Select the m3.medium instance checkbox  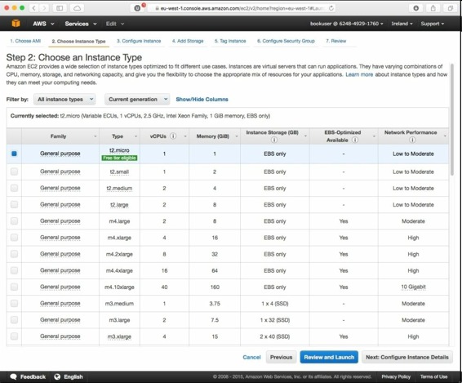click(x=14, y=303)
